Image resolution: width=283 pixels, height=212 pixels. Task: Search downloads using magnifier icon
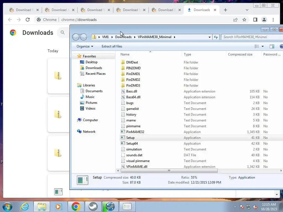[x=62, y=33]
